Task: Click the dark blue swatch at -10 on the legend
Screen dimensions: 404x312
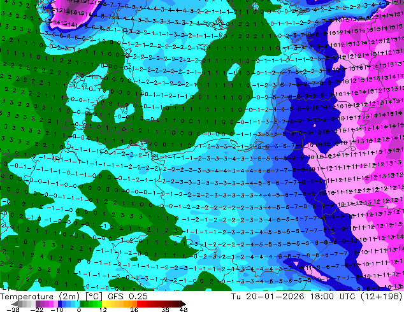Action: click(x=60, y=304)
